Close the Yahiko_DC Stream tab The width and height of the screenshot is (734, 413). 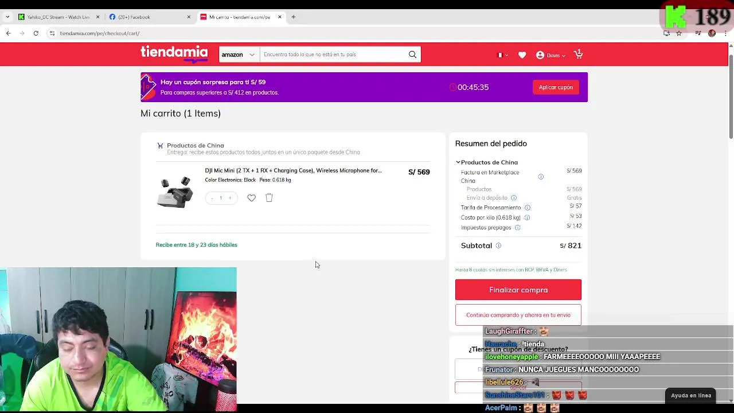point(97,17)
